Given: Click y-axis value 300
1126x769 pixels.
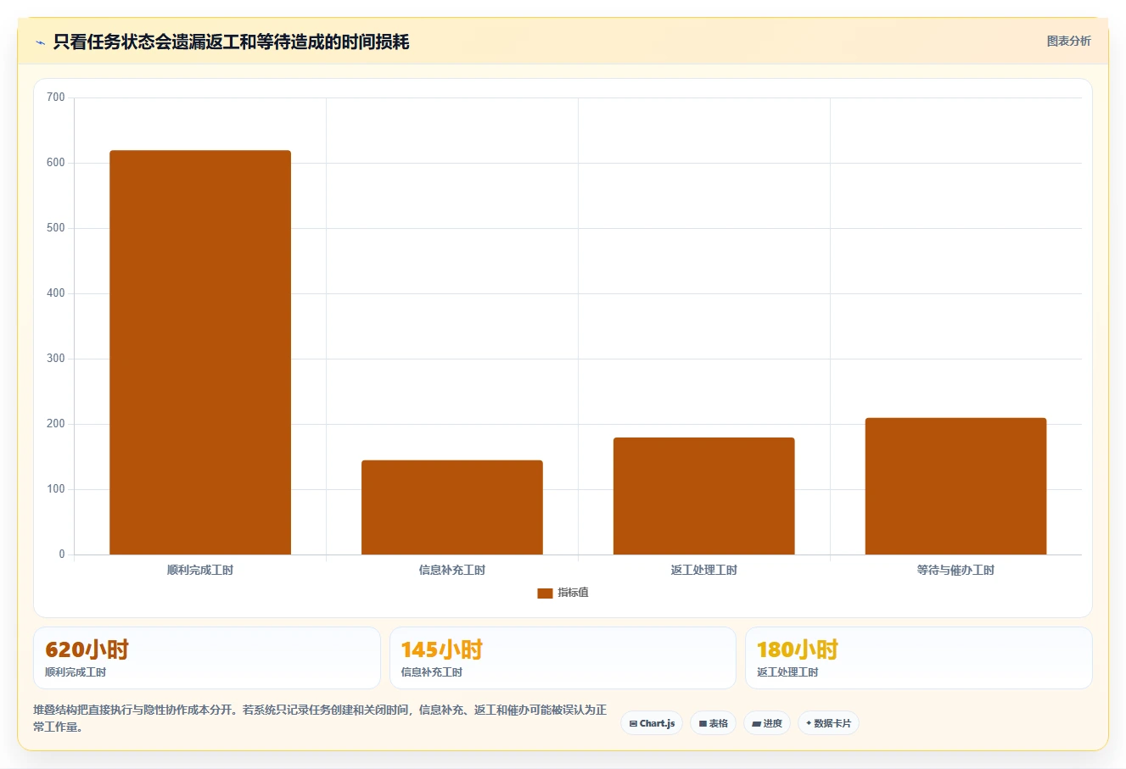Looking at the screenshot, I should pyautogui.click(x=56, y=359).
